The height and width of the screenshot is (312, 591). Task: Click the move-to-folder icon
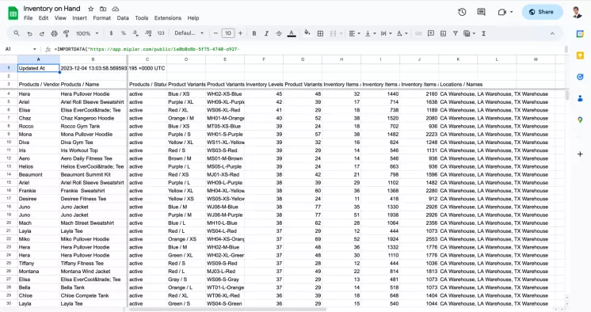point(103,9)
